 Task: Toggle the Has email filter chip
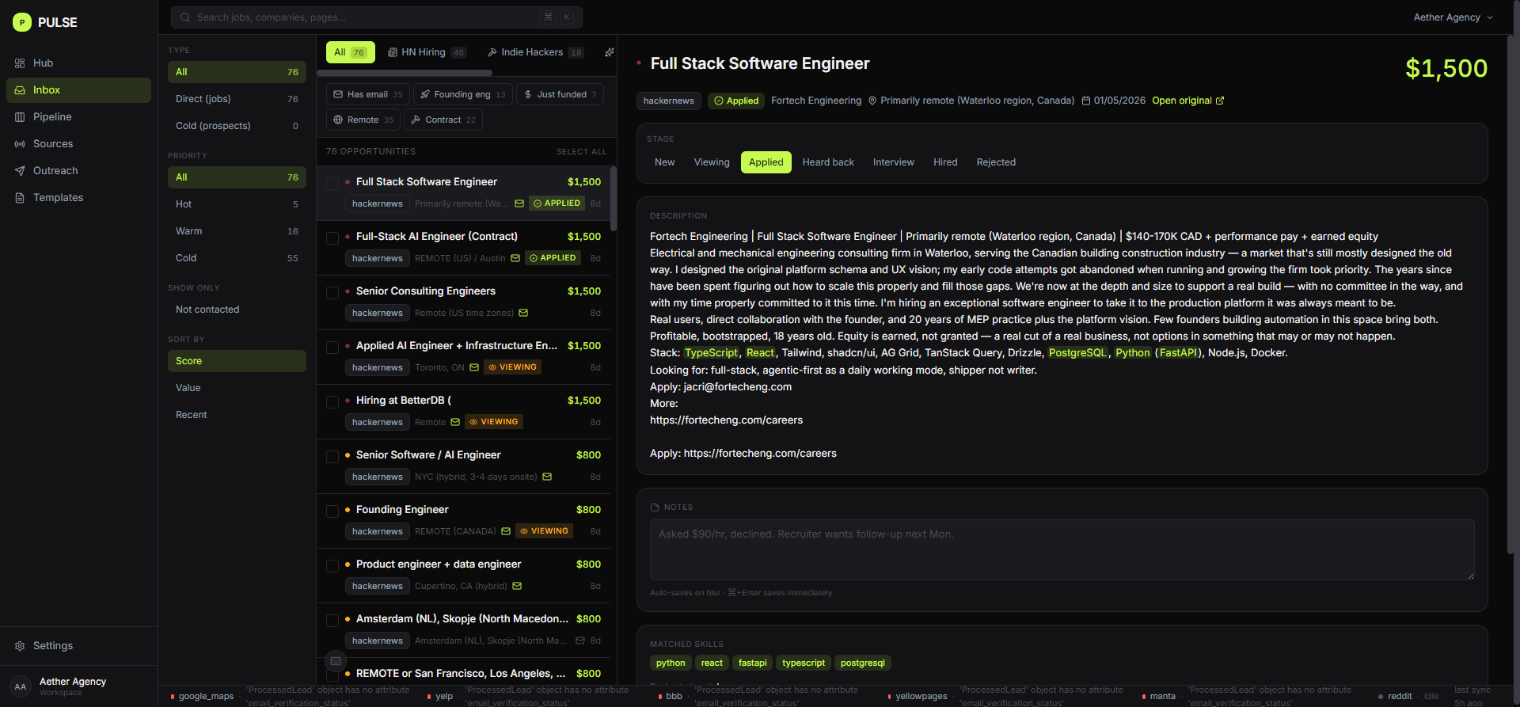(368, 94)
